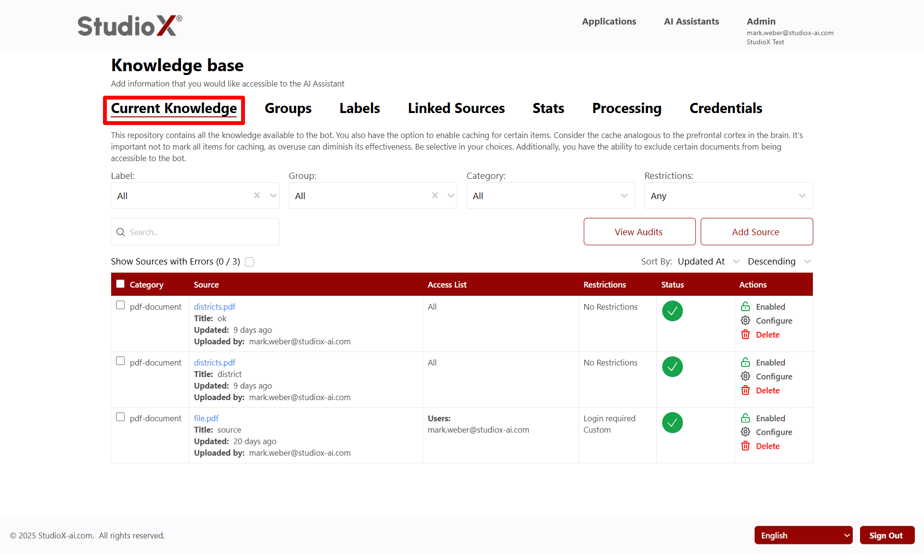This screenshot has height=554, width=924.
Task: Open the English language selector
Action: pos(803,535)
